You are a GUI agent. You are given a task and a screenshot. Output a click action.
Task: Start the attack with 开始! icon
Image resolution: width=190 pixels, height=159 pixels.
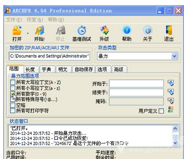pyautogui.click(x=39, y=30)
